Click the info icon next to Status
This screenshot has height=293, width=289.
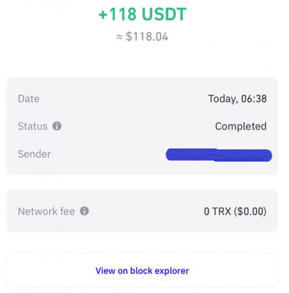[57, 126]
